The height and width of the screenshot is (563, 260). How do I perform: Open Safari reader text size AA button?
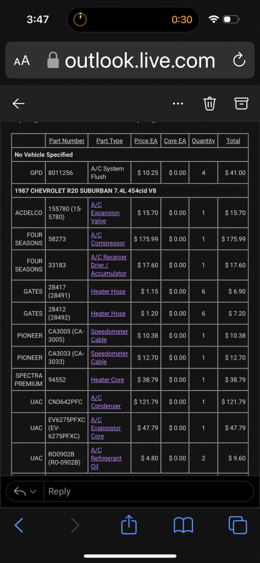(x=21, y=60)
